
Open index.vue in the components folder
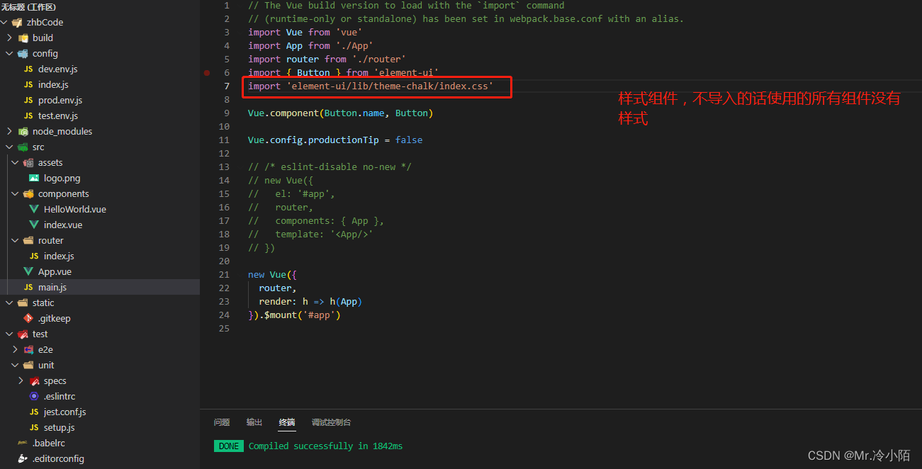63,225
